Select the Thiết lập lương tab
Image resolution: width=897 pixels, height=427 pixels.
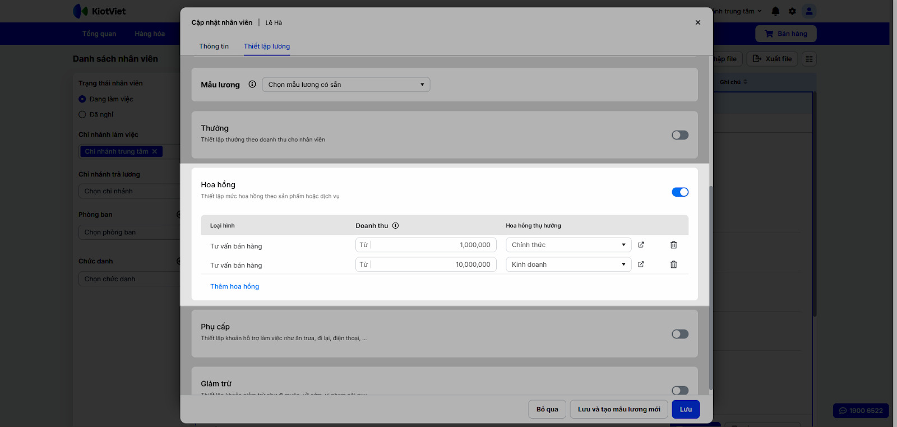click(x=267, y=47)
